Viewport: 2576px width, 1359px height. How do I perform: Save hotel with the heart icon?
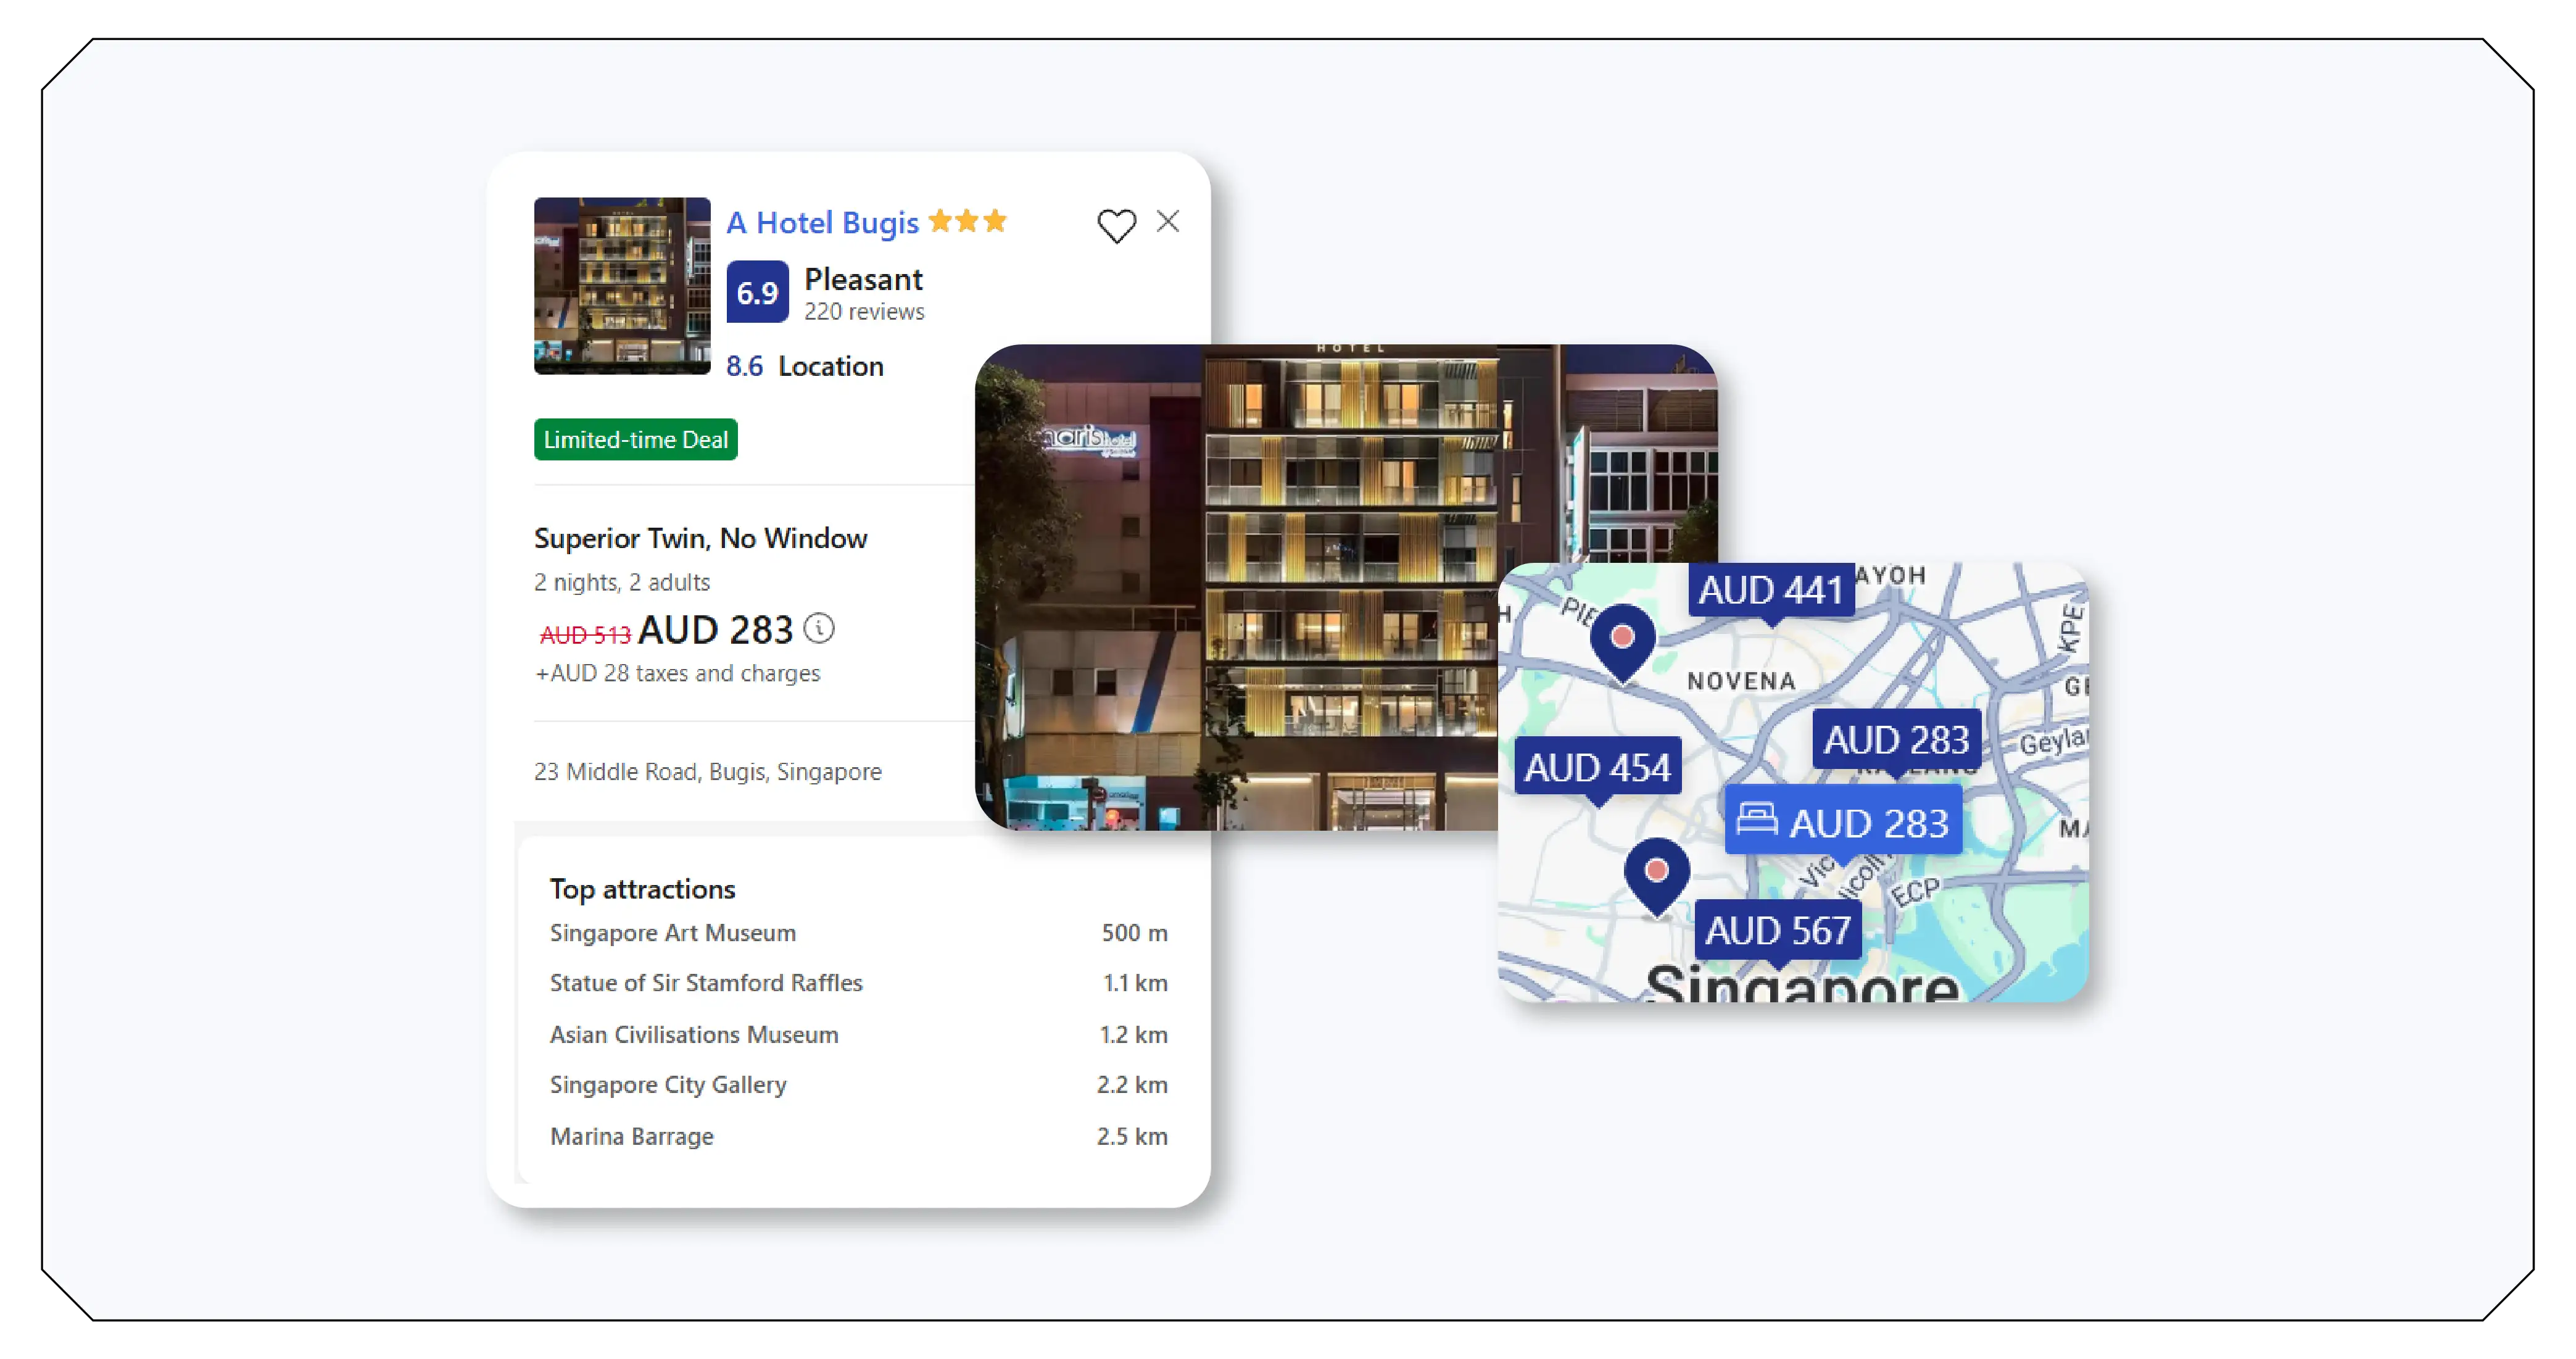[x=1116, y=225]
